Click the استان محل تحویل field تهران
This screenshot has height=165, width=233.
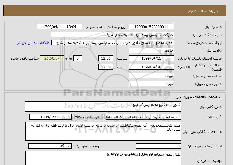[151, 76]
